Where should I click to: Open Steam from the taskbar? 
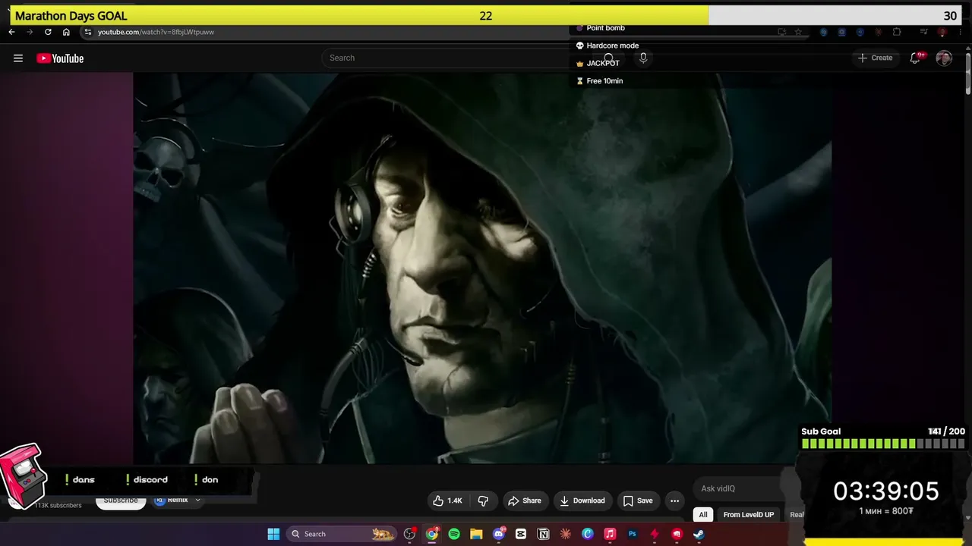[699, 534]
